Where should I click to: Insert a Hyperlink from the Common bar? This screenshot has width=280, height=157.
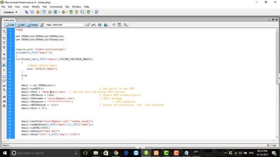[x=26, y=12]
